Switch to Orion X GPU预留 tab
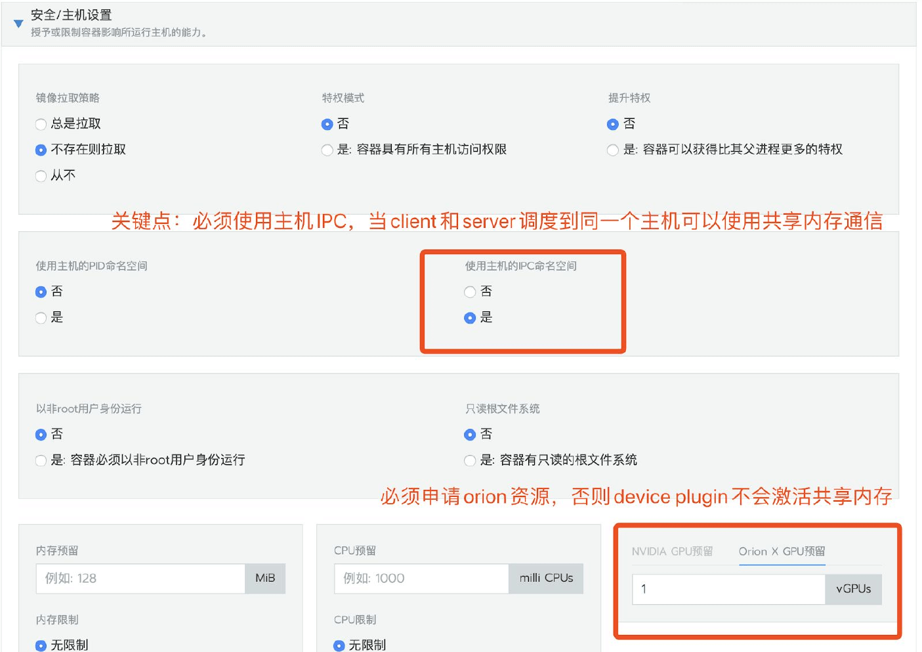This screenshot has height=652, width=922. 782,552
